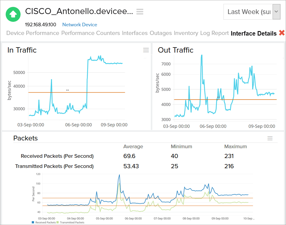Screen dimensions: 286x225
Task: Open the Performance Counters tab
Action: (x=90, y=33)
